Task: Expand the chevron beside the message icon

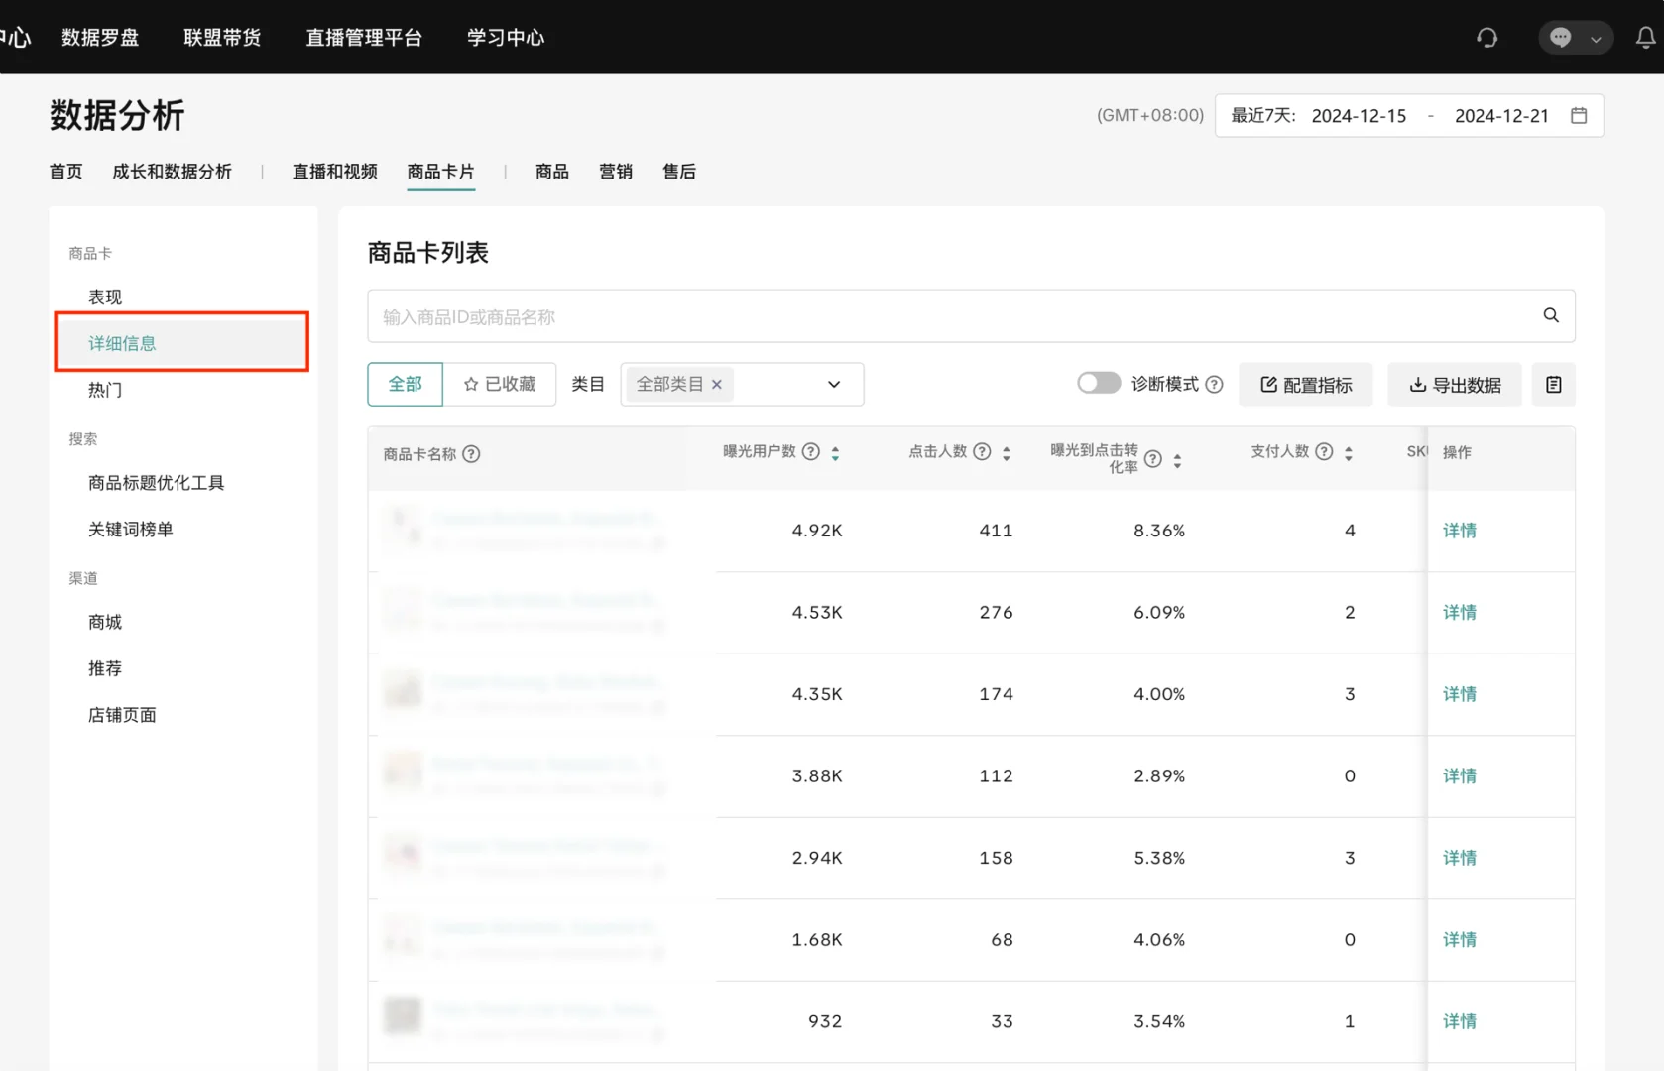Action: click(x=1596, y=38)
